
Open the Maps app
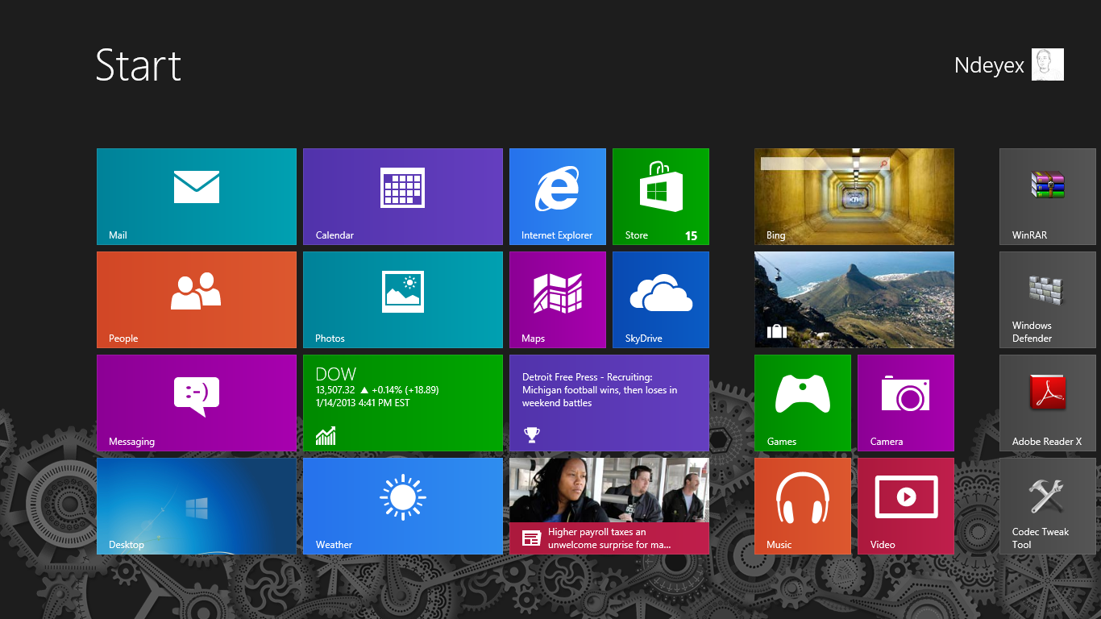tap(557, 299)
